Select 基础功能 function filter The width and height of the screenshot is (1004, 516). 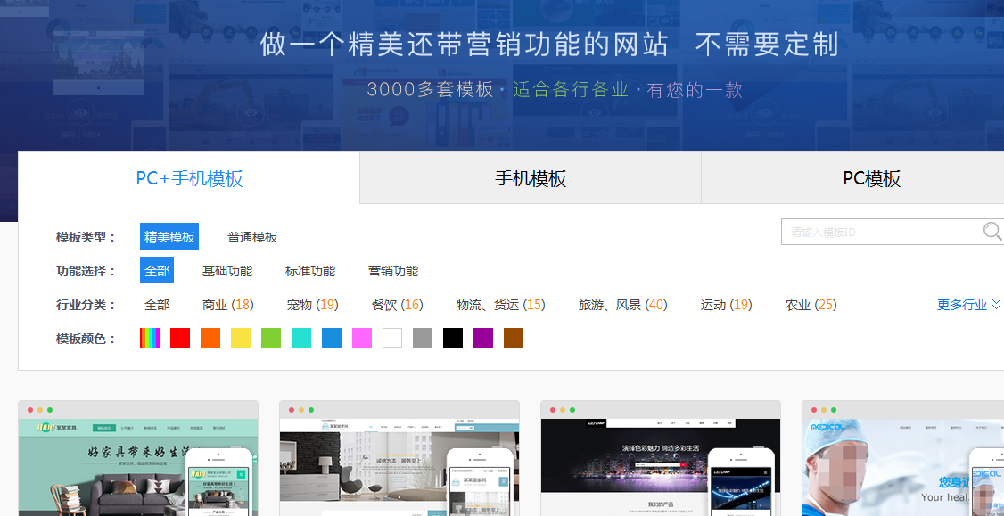coord(227,271)
